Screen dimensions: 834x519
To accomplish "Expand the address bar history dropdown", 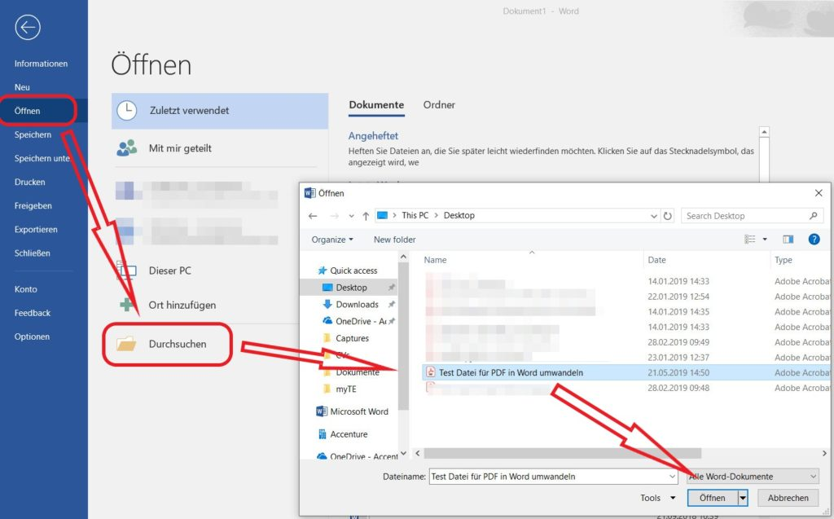I will (x=654, y=216).
